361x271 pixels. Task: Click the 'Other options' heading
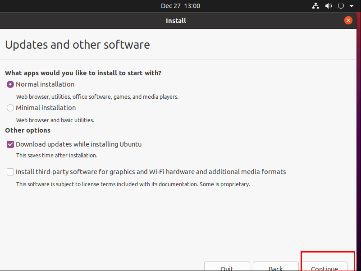coord(27,130)
